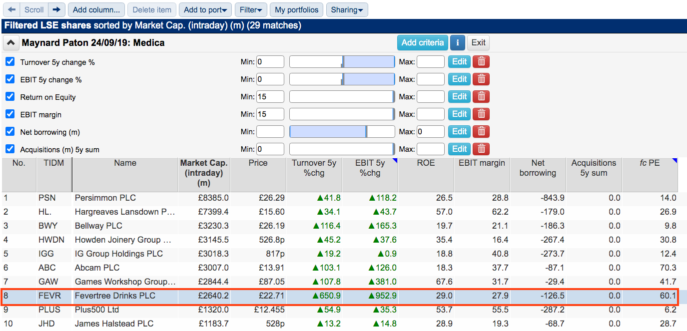Select the James Halstead PLC name cell
This screenshot has height=331, width=687.
(125, 324)
